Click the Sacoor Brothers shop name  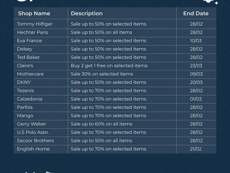click(35, 141)
